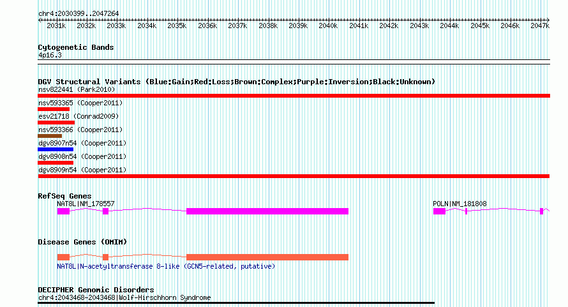The width and height of the screenshot is (568, 307).
Task: Click the nsv822441 (Park2010) red variant bar
Action: [x=294, y=96]
